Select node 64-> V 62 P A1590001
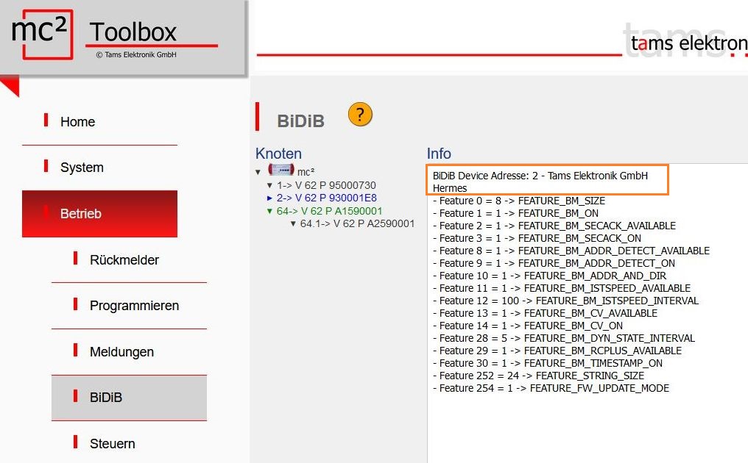The width and height of the screenshot is (748, 463). point(330,211)
